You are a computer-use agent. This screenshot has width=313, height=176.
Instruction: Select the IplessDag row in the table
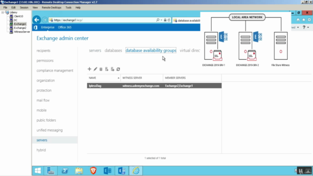(x=154, y=86)
